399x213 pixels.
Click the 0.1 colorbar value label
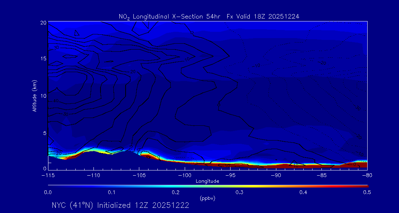click(112, 192)
